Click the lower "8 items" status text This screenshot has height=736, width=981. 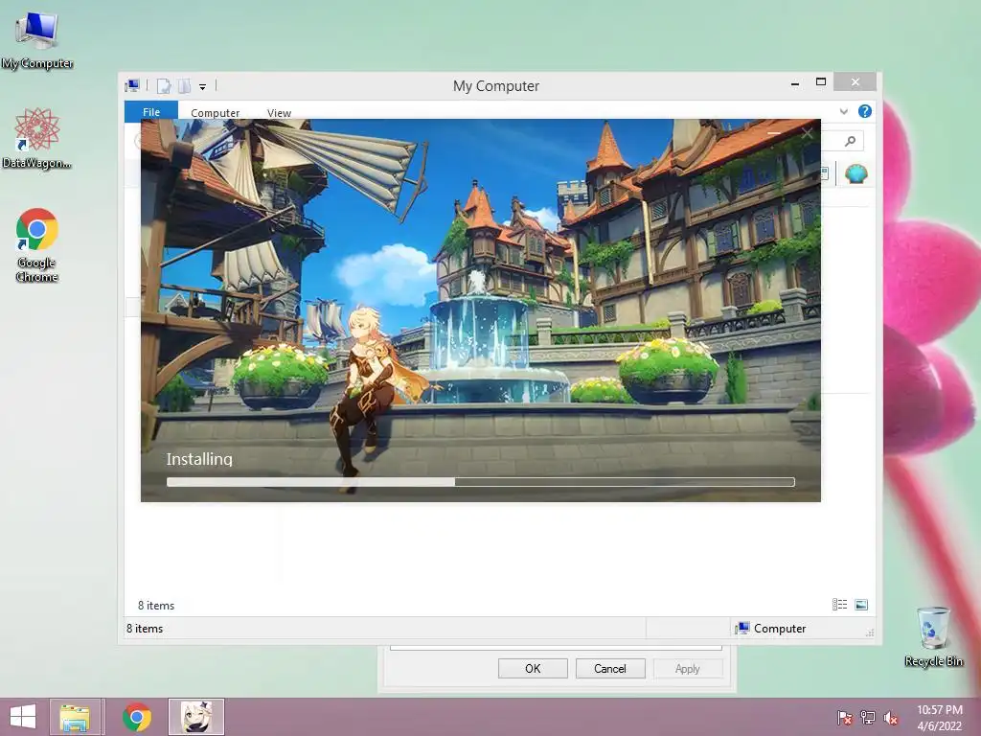pyautogui.click(x=145, y=629)
